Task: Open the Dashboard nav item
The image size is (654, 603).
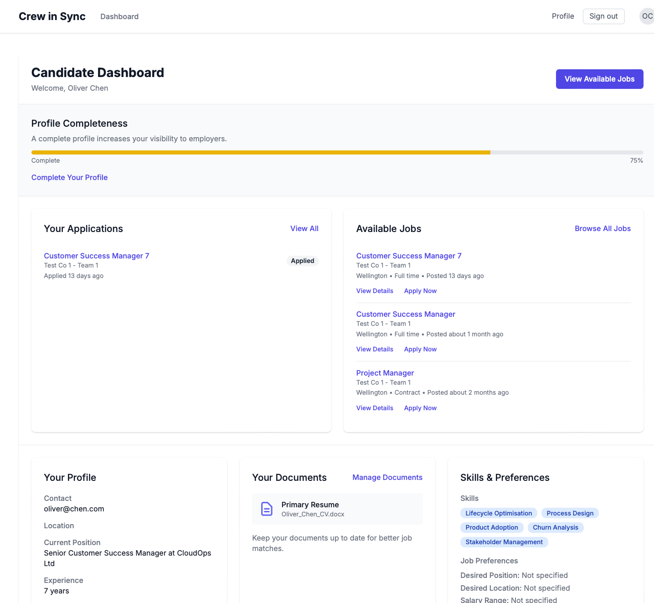Action: click(119, 16)
